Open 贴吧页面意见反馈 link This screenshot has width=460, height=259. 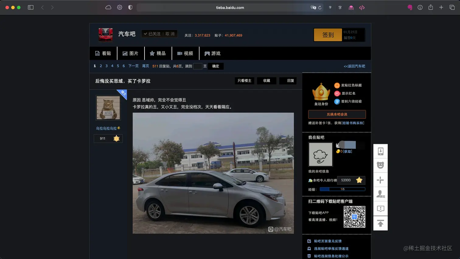(328, 241)
